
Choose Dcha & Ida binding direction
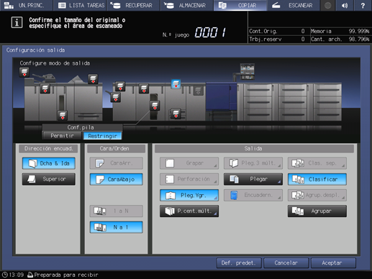point(49,163)
